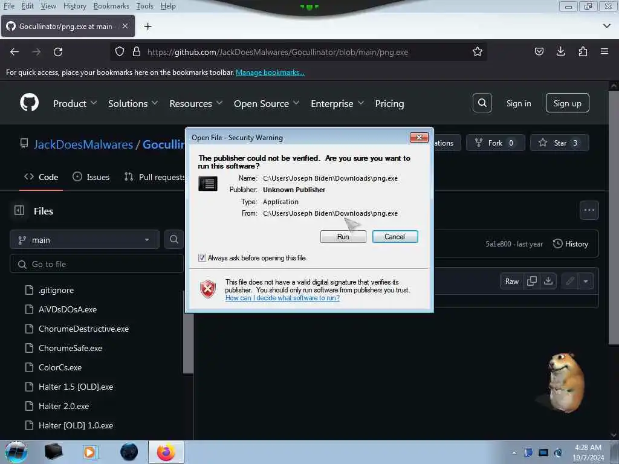Open the View menu
The height and width of the screenshot is (464, 619).
(x=48, y=6)
